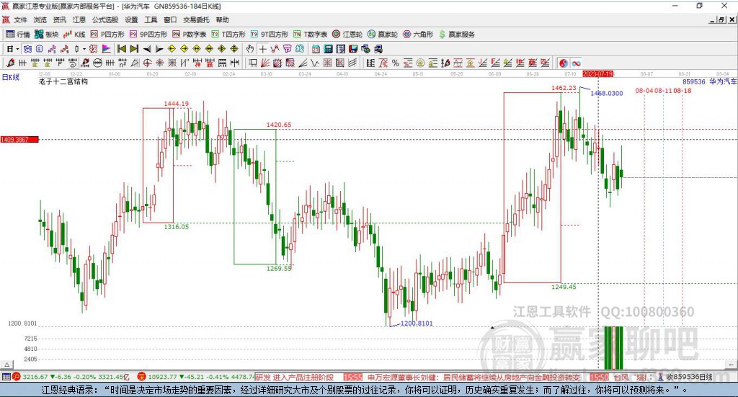Open the 9P四方形 tool
Image resolution: width=738 pixels, height=397 pixels.
[148, 35]
